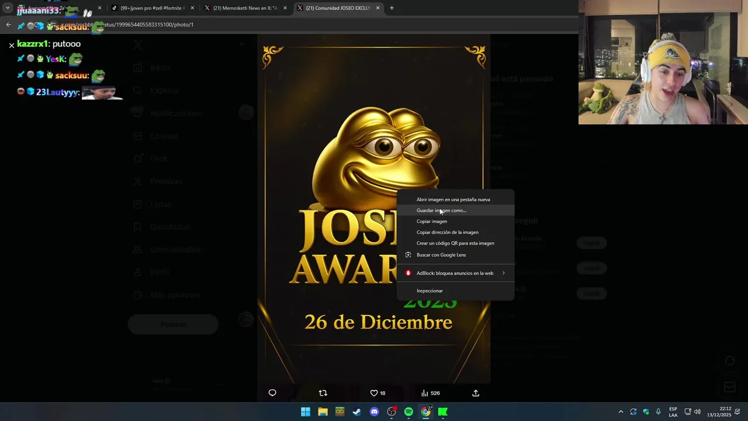Open the Minecraft-style icon in the taskbar
Viewport: 748px width, 421px height.
(340, 412)
